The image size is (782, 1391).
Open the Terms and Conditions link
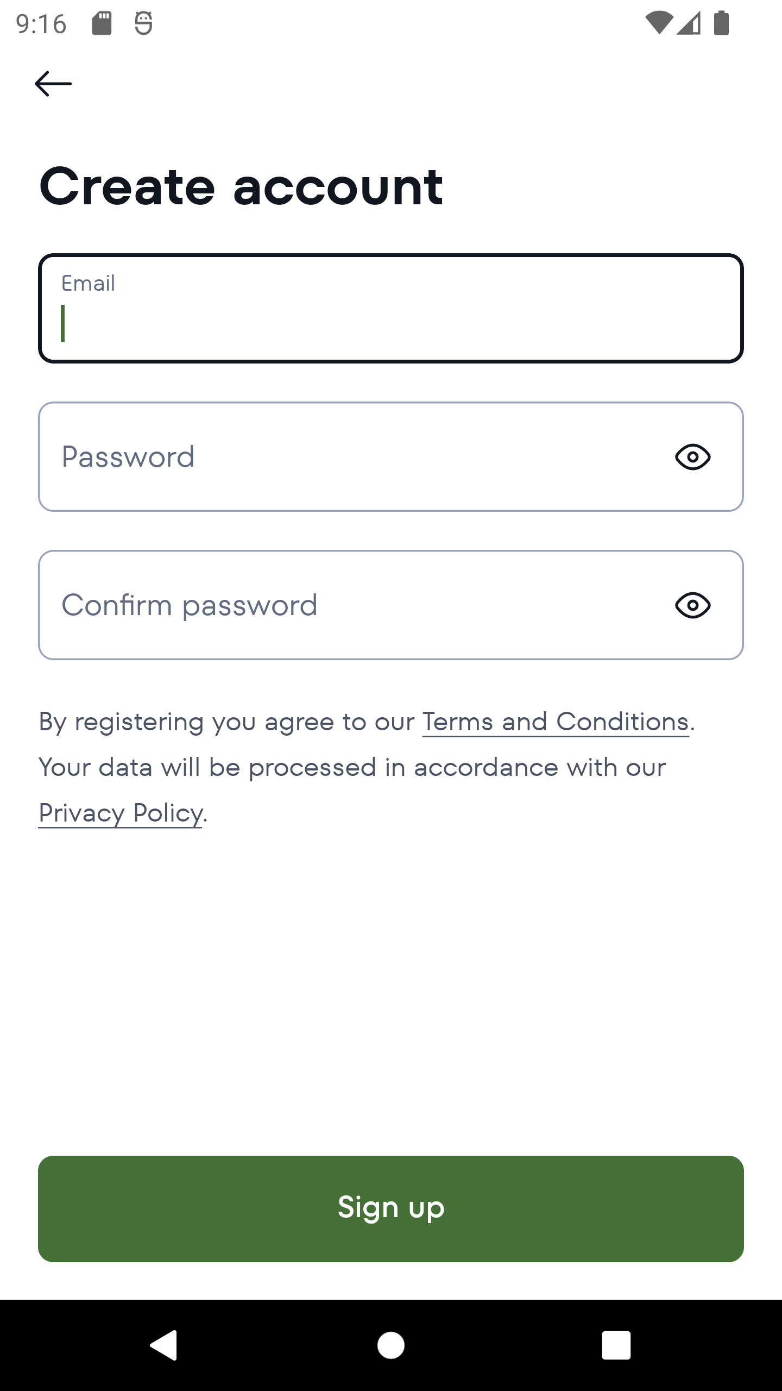point(555,722)
